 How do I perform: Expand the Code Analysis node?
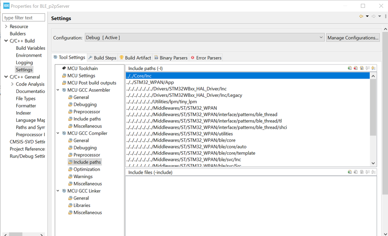point(12,84)
